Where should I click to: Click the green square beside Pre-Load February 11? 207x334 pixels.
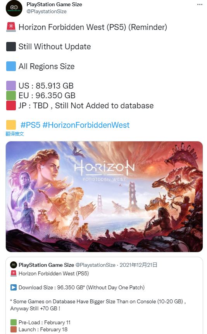14,322
